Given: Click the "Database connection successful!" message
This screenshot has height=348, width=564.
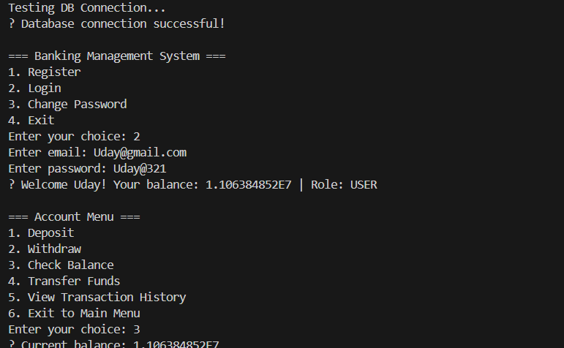Looking at the screenshot, I should [x=122, y=24].
